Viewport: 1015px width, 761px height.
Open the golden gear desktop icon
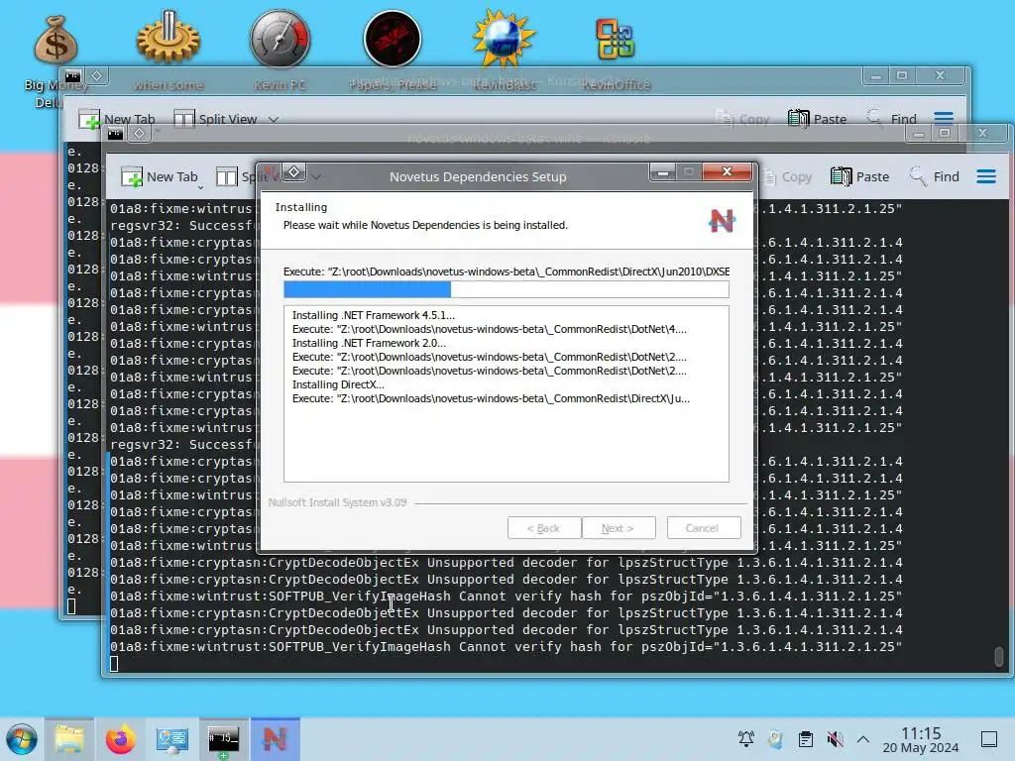click(x=169, y=39)
